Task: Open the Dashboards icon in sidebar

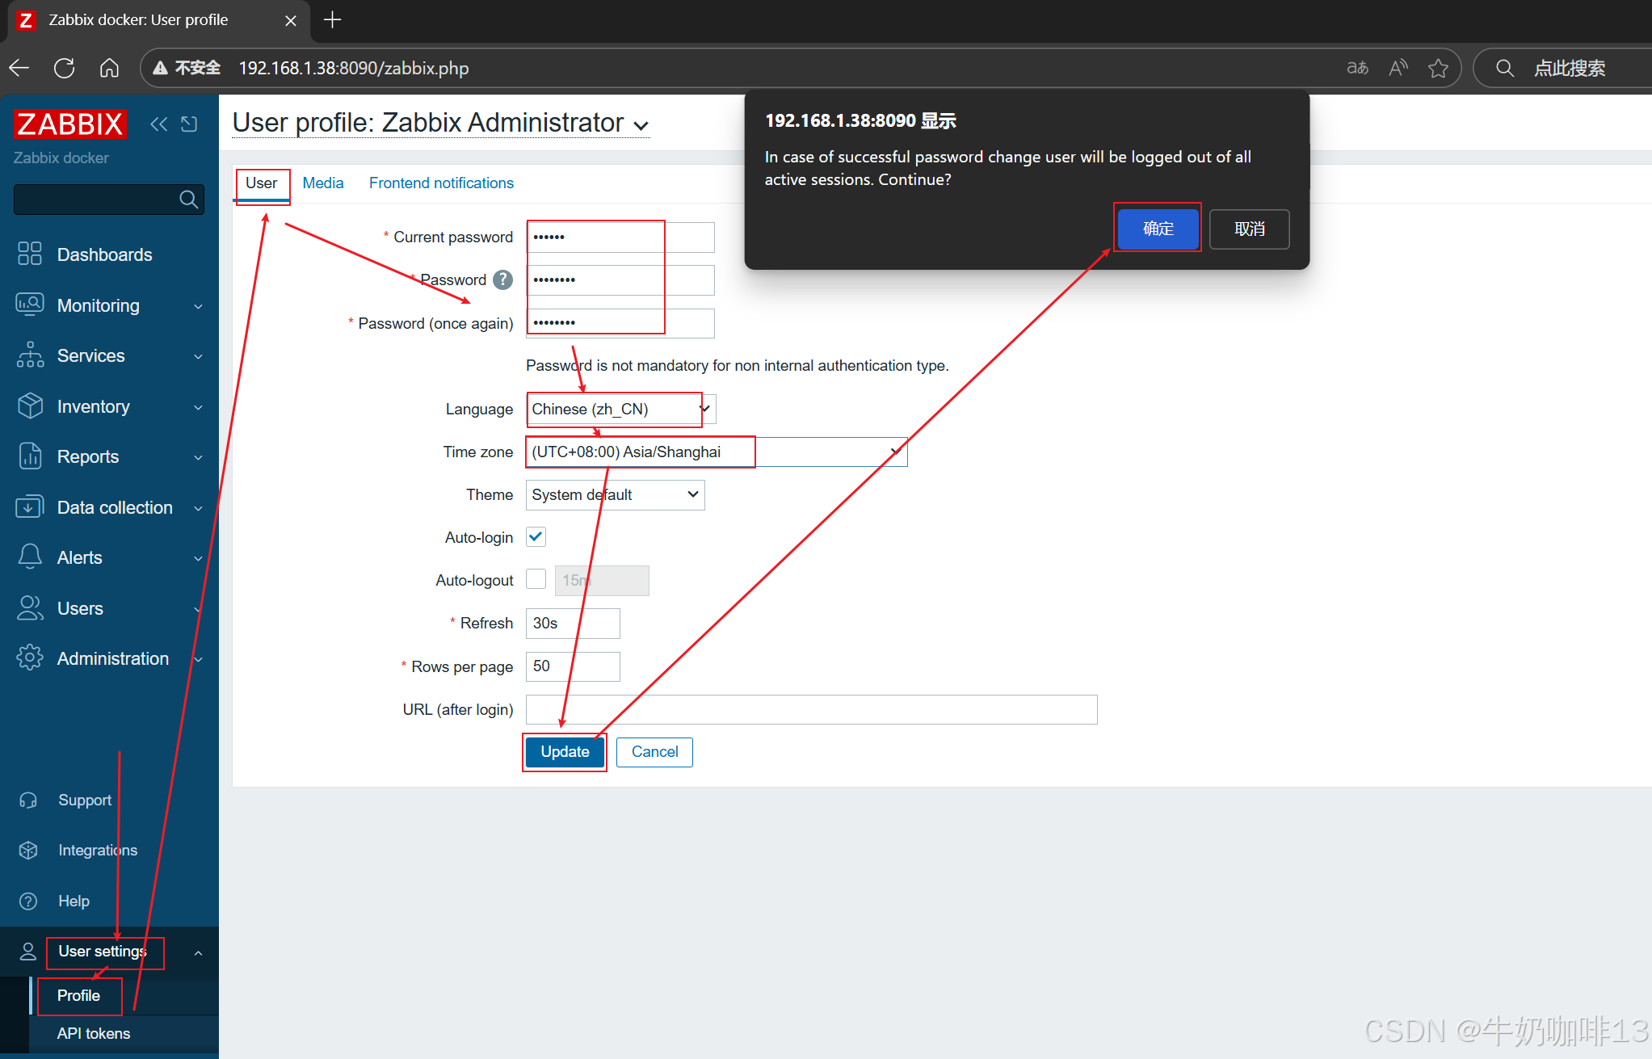Action: coord(30,254)
